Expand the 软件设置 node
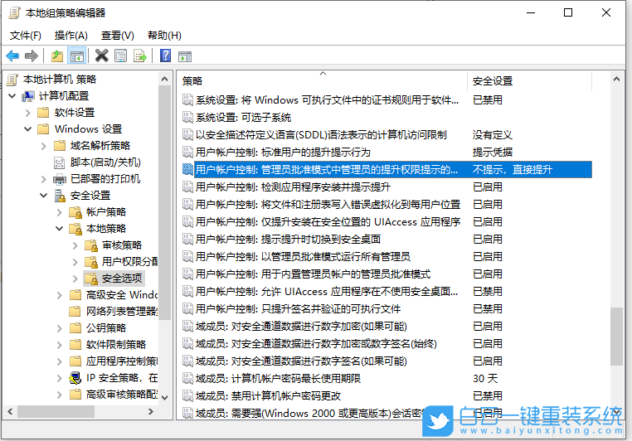This screenshot has height=441, width=632. pos(28,113)
